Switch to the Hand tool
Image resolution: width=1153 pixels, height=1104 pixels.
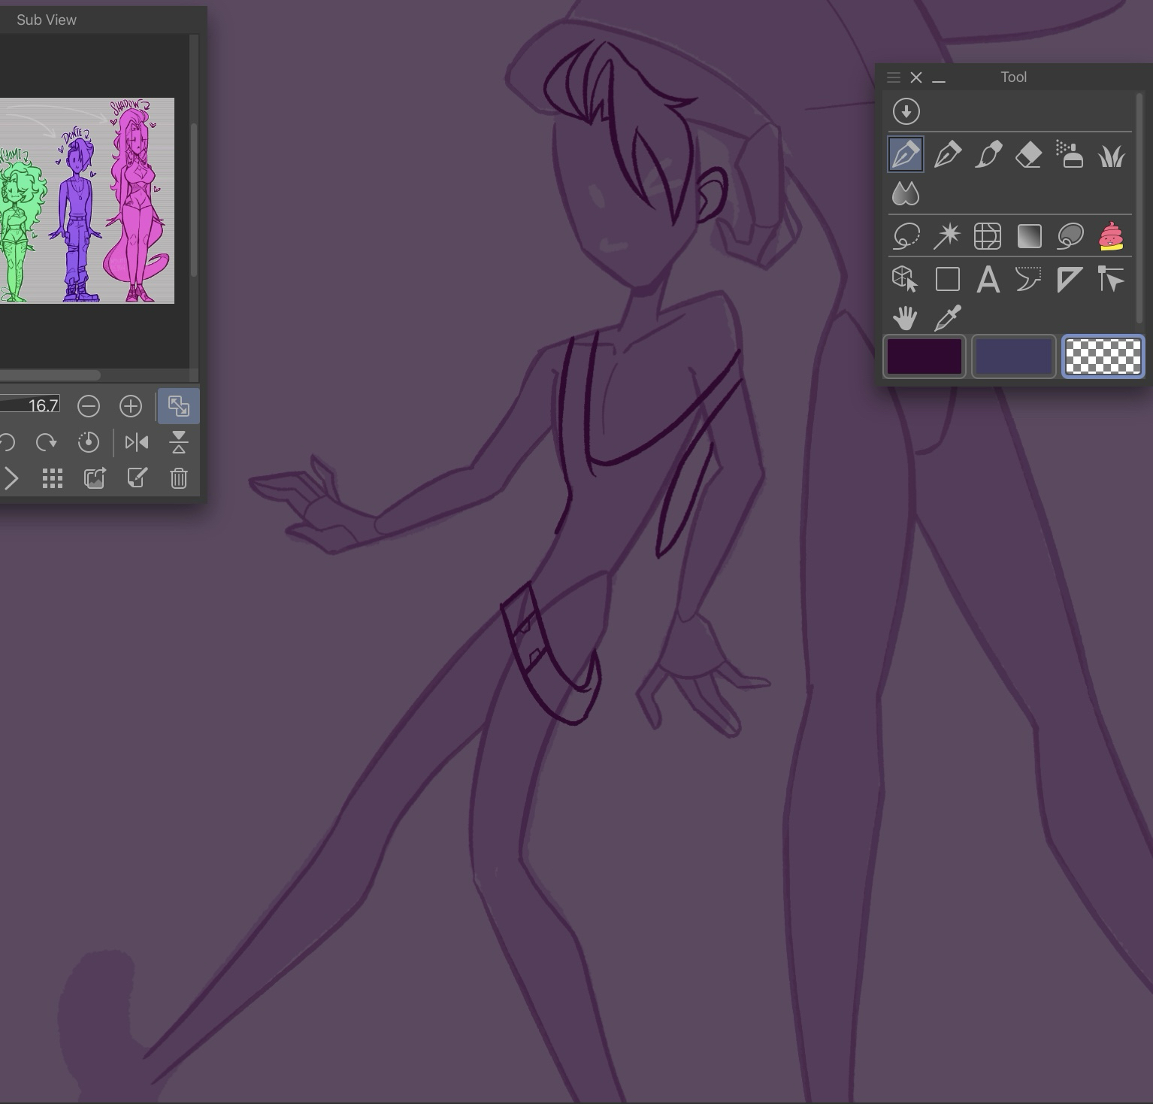pos(905,318)
